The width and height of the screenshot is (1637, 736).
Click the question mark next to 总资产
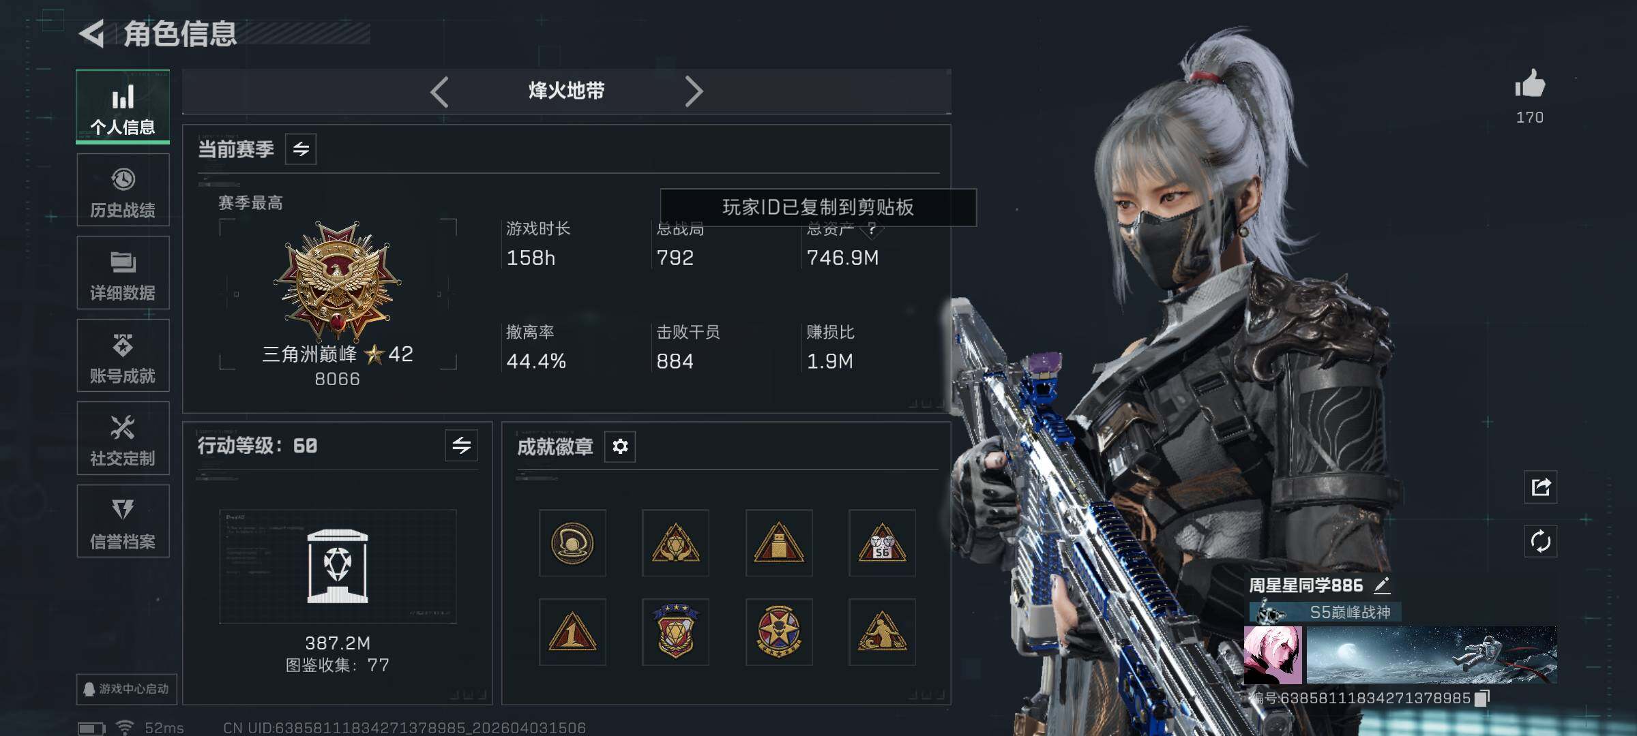(871, 229)
